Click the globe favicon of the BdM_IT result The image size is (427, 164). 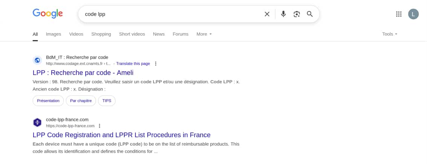coord(37,60)
